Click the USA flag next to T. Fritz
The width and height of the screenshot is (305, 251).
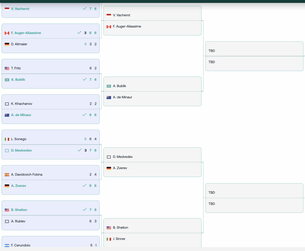[x=7, y=68]
